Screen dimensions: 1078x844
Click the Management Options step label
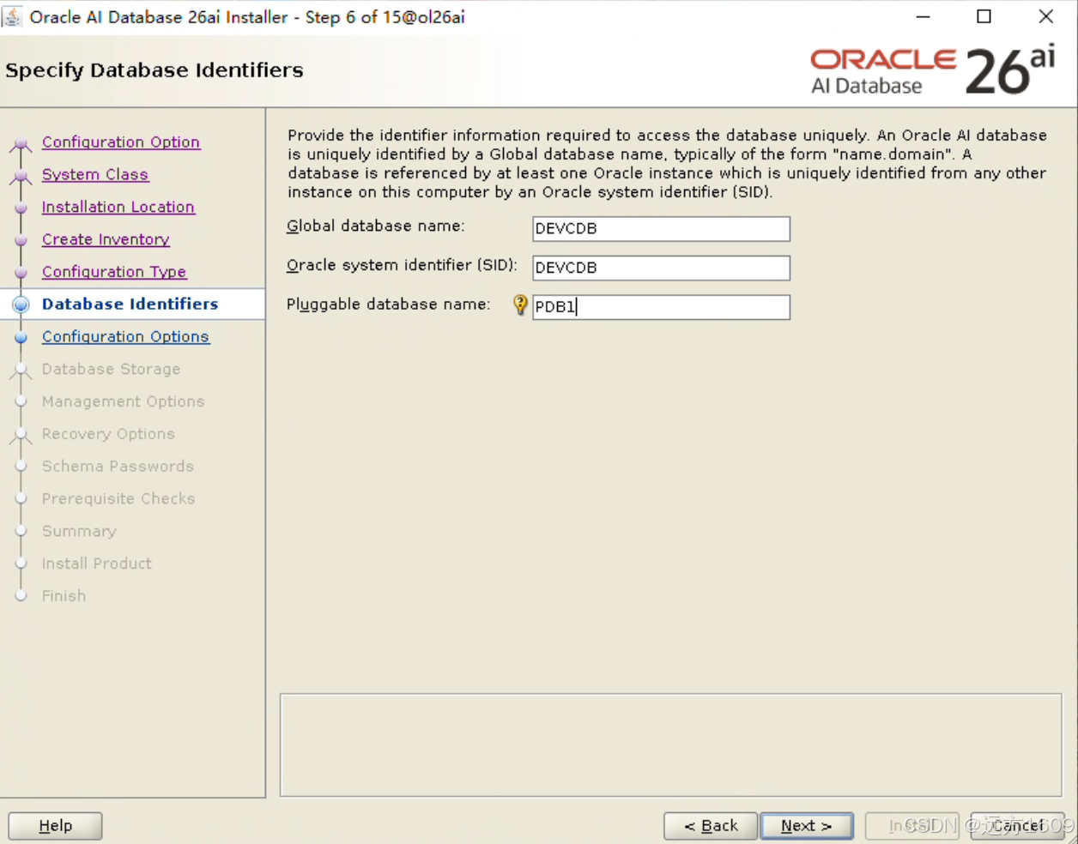124,402
